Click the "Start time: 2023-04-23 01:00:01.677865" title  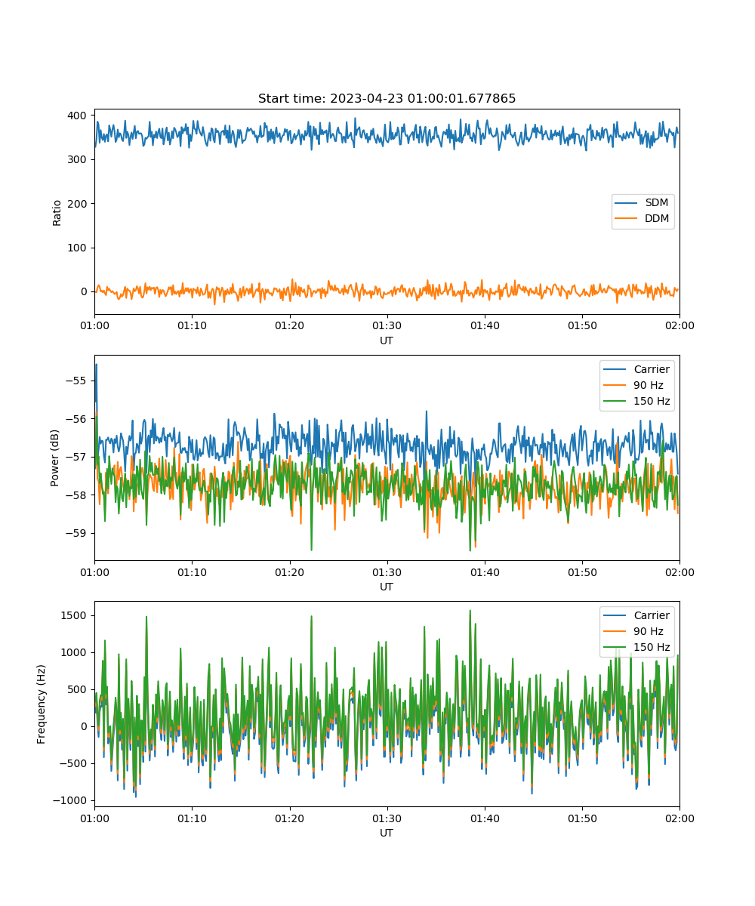pos(387,99)
